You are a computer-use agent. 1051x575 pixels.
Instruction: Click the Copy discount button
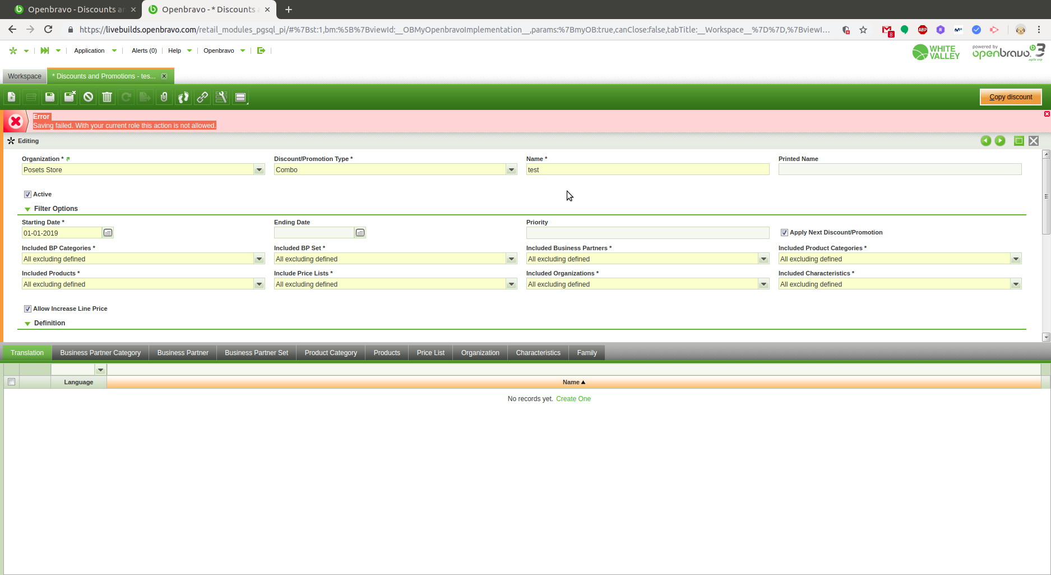coord(1010,97)
